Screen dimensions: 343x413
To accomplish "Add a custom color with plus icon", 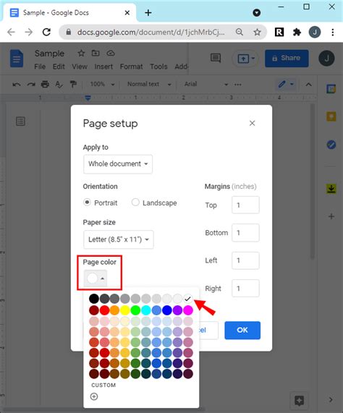I will [94, 396].
